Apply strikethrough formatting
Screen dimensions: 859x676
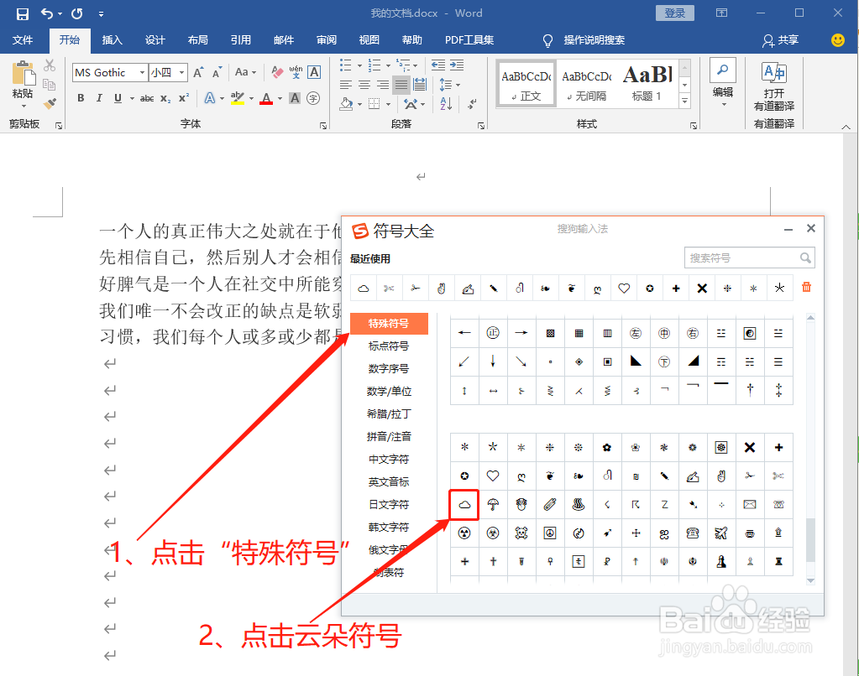148,98
